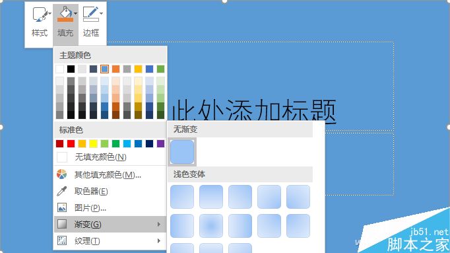The width and height of the screenshot is (450, 253).
Task: Choose third gradient in second light variation row
Action: 240,226
